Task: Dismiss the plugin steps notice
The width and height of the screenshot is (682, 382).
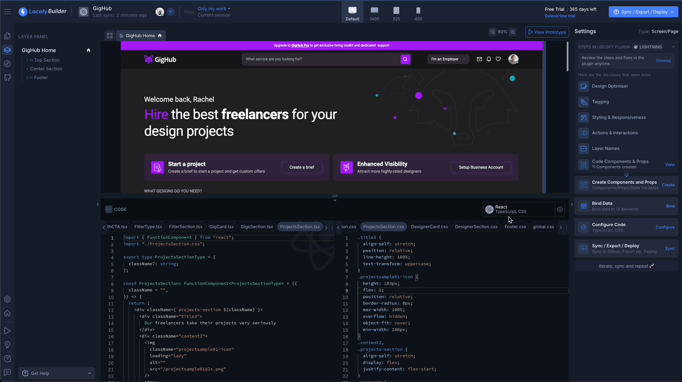Action: point(664,61)
